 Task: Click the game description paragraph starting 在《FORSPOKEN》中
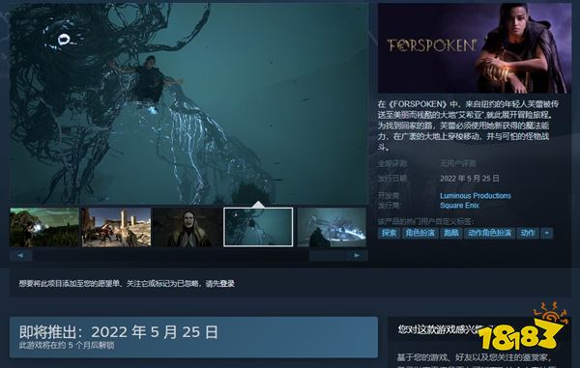[468, 126]
